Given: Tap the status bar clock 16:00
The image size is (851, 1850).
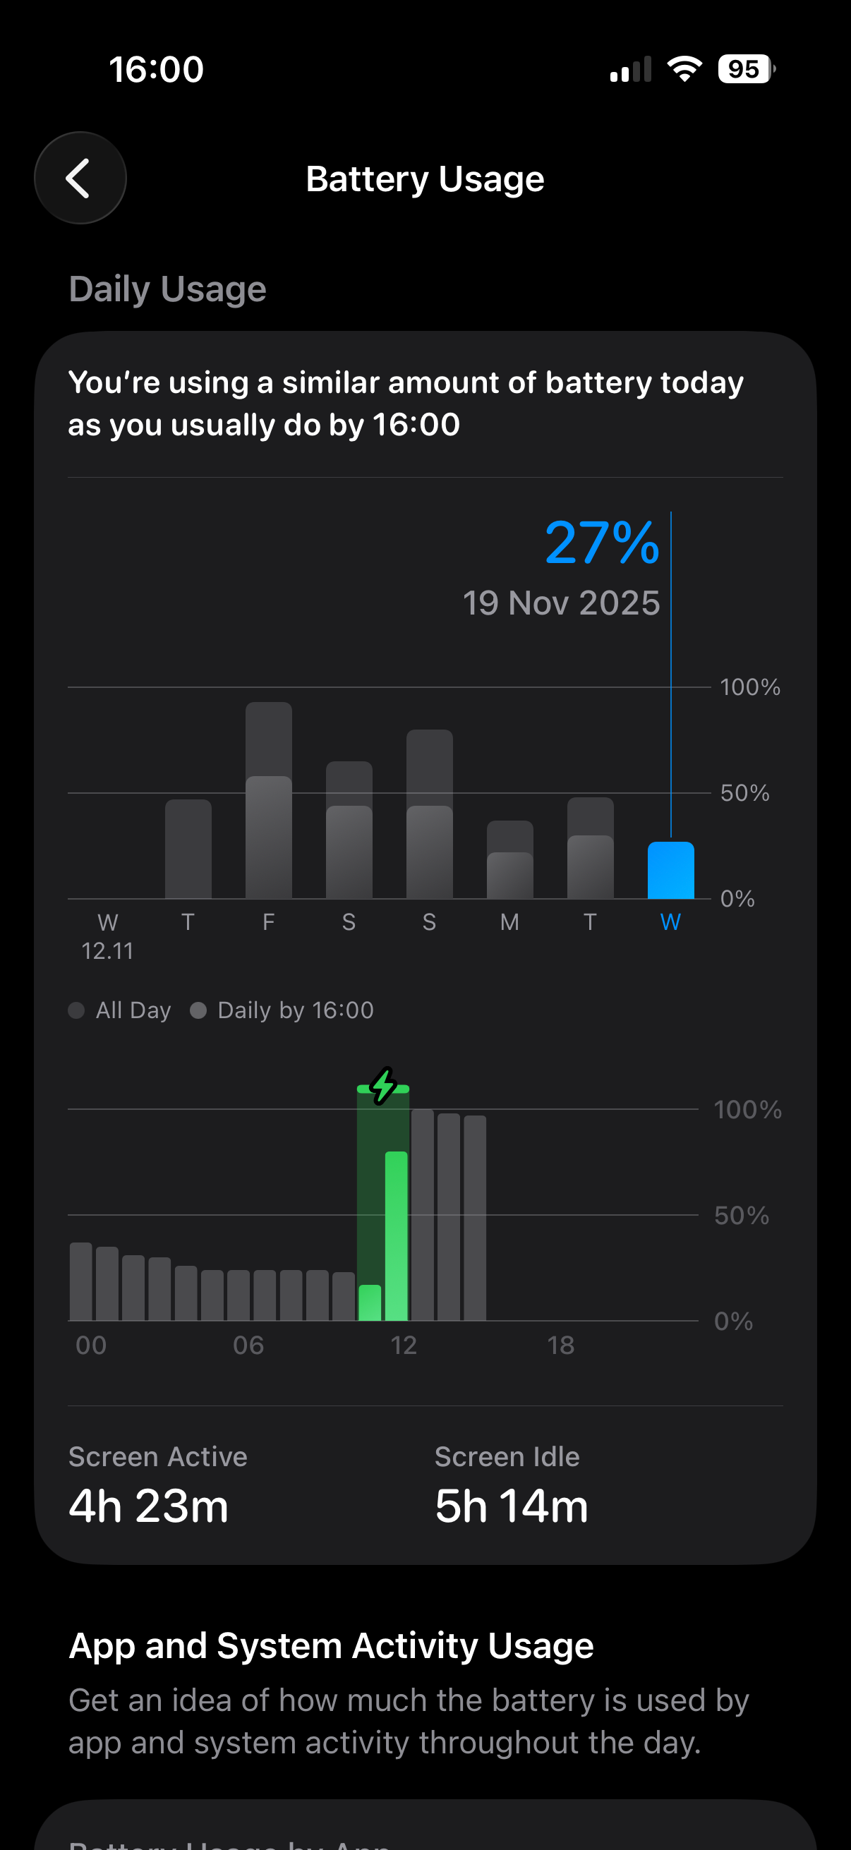Looking at the screenshot, I should 156,70.
